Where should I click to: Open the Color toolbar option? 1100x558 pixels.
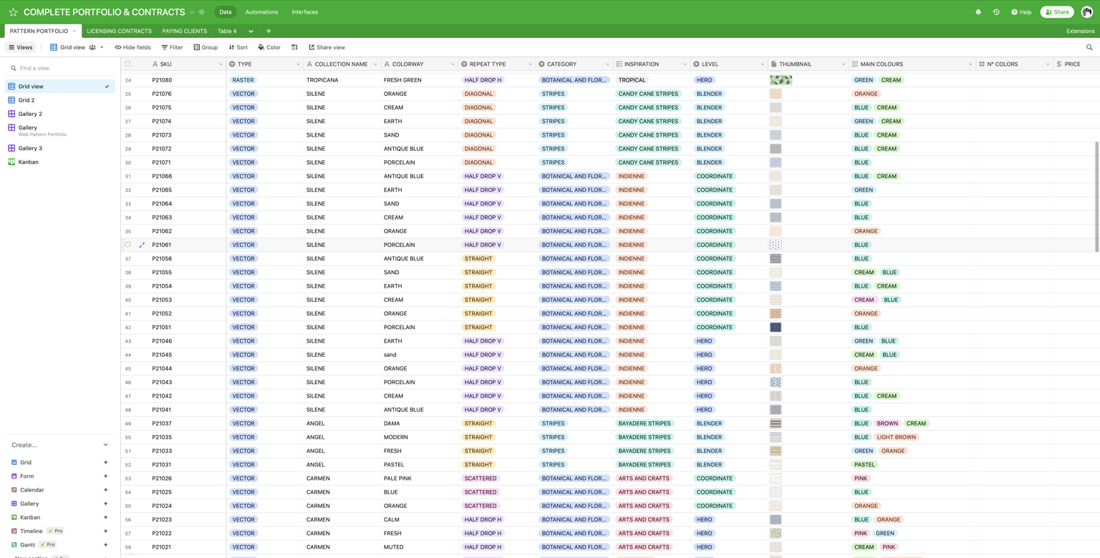(269, 47)
